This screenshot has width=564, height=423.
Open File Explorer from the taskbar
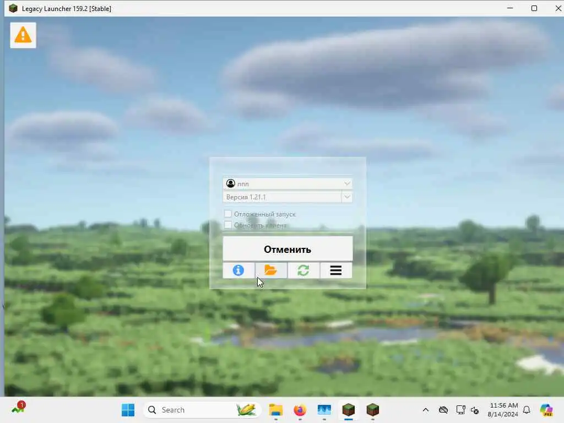click(x=276, y=410)
